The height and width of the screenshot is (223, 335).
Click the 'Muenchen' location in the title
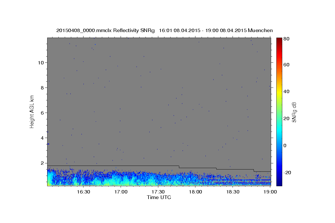click(260, 30)
